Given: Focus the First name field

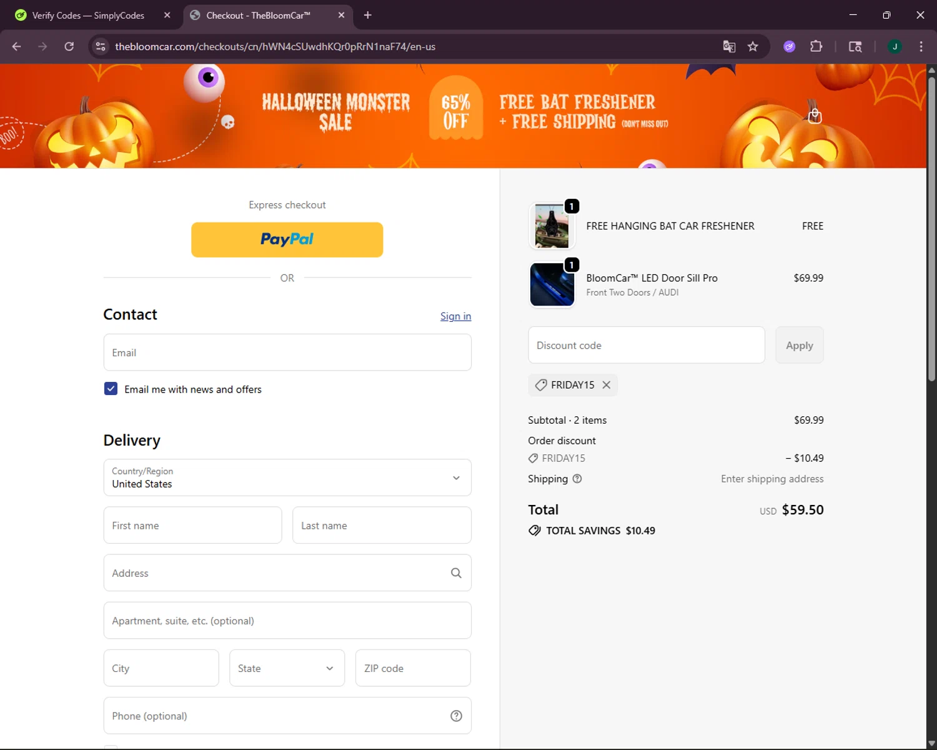Looking at the screenshot, I should 192,526.
